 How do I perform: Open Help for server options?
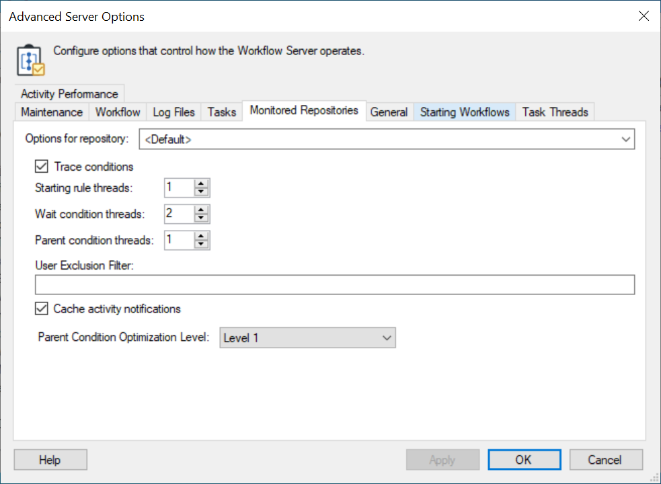(x=50, y=460)
